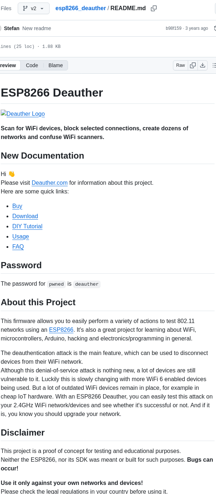Screen dimensions: 216x494
Task: Open the FAQ link
Action: (x=18, y=246)
